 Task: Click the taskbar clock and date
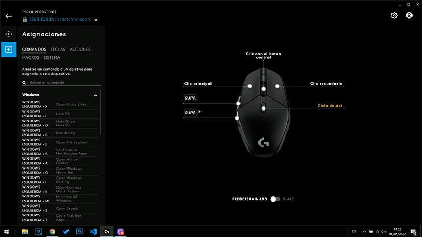click(397, 232)
